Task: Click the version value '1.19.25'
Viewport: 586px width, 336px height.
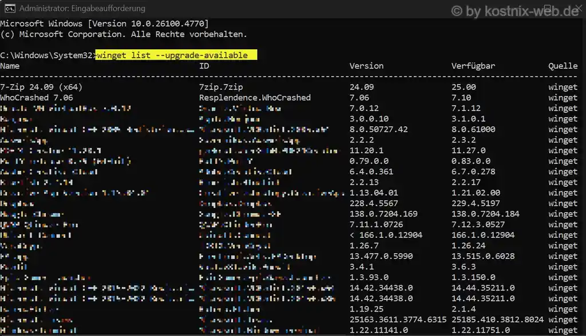Action: pos(366,309)
